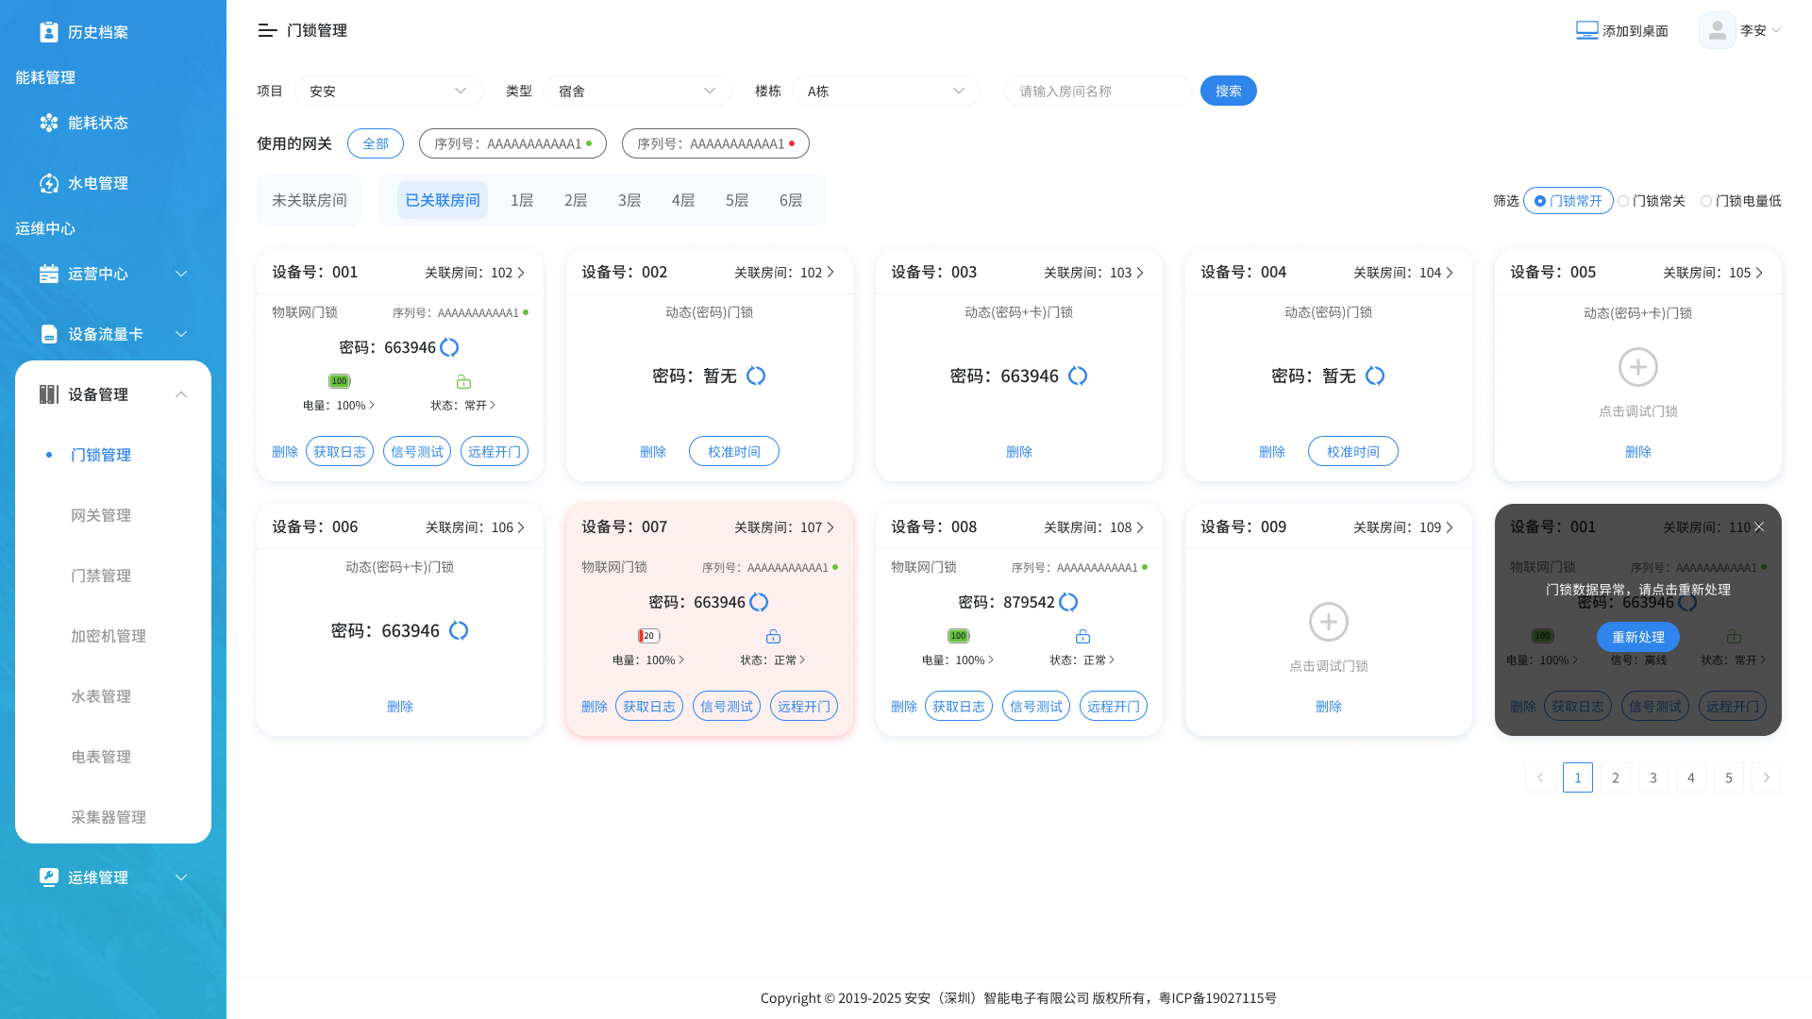The image size is (1812, 1019).
Task: Open the 历史档案 sidebar icon
Action: click(49, 32)
